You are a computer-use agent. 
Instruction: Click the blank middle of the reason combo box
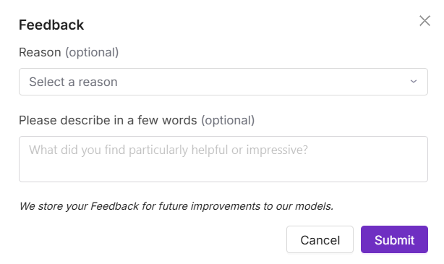[x=255, y=82]
